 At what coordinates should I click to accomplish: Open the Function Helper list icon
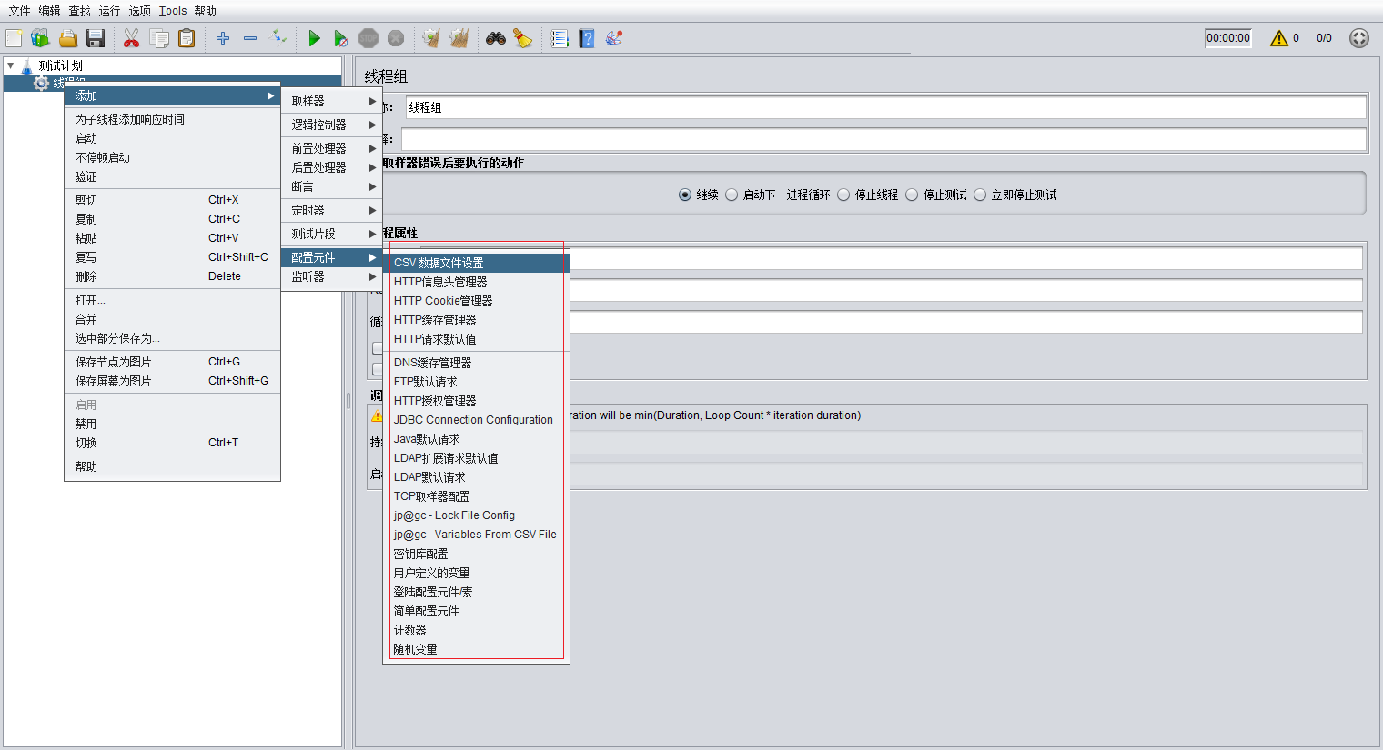click(x=559, y=38)
